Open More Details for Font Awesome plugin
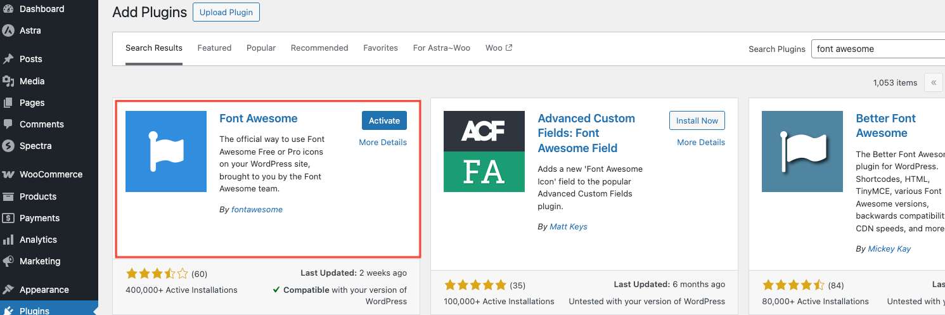Viewport: 945px width, 315px height. coord(383,142)
